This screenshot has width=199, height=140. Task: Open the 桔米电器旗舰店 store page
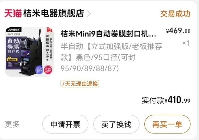pos(54,13)
